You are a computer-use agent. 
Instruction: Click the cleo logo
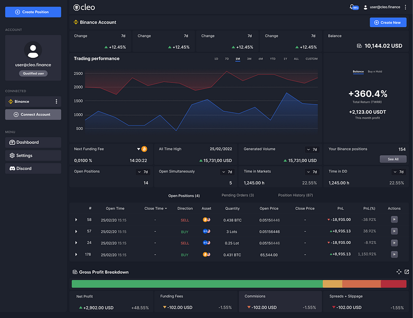pyautogui.click(x=84, y=7)
